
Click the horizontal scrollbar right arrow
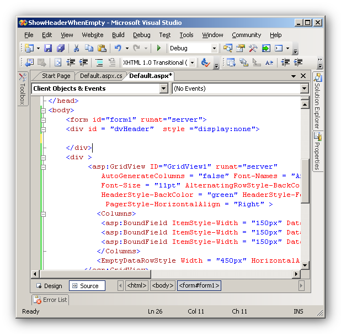click(296, 274)
